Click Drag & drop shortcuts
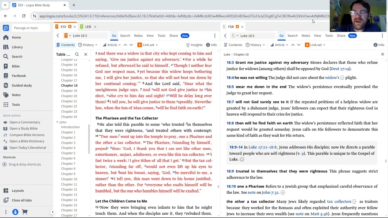 tap(25, 164)
